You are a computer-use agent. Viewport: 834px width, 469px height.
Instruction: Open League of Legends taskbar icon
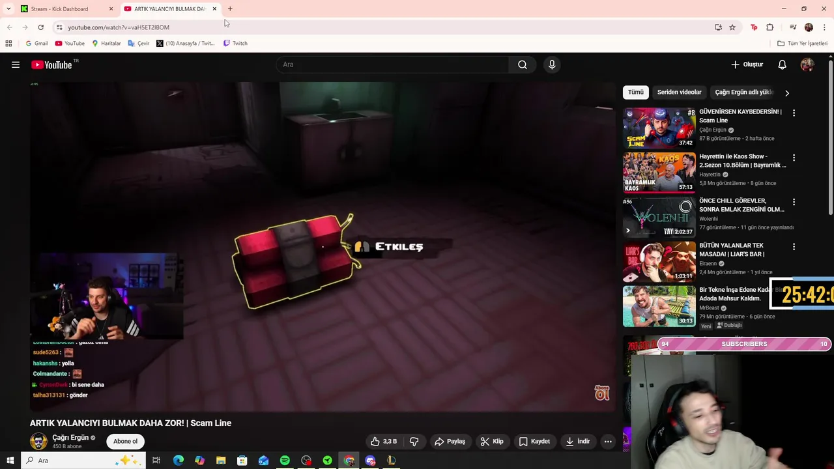(x=392, y=461)
